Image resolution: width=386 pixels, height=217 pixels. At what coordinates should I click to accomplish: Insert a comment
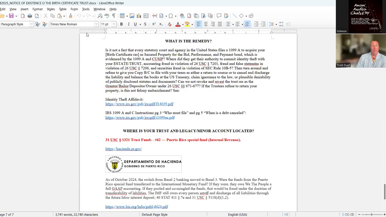(x=219, y=16)
